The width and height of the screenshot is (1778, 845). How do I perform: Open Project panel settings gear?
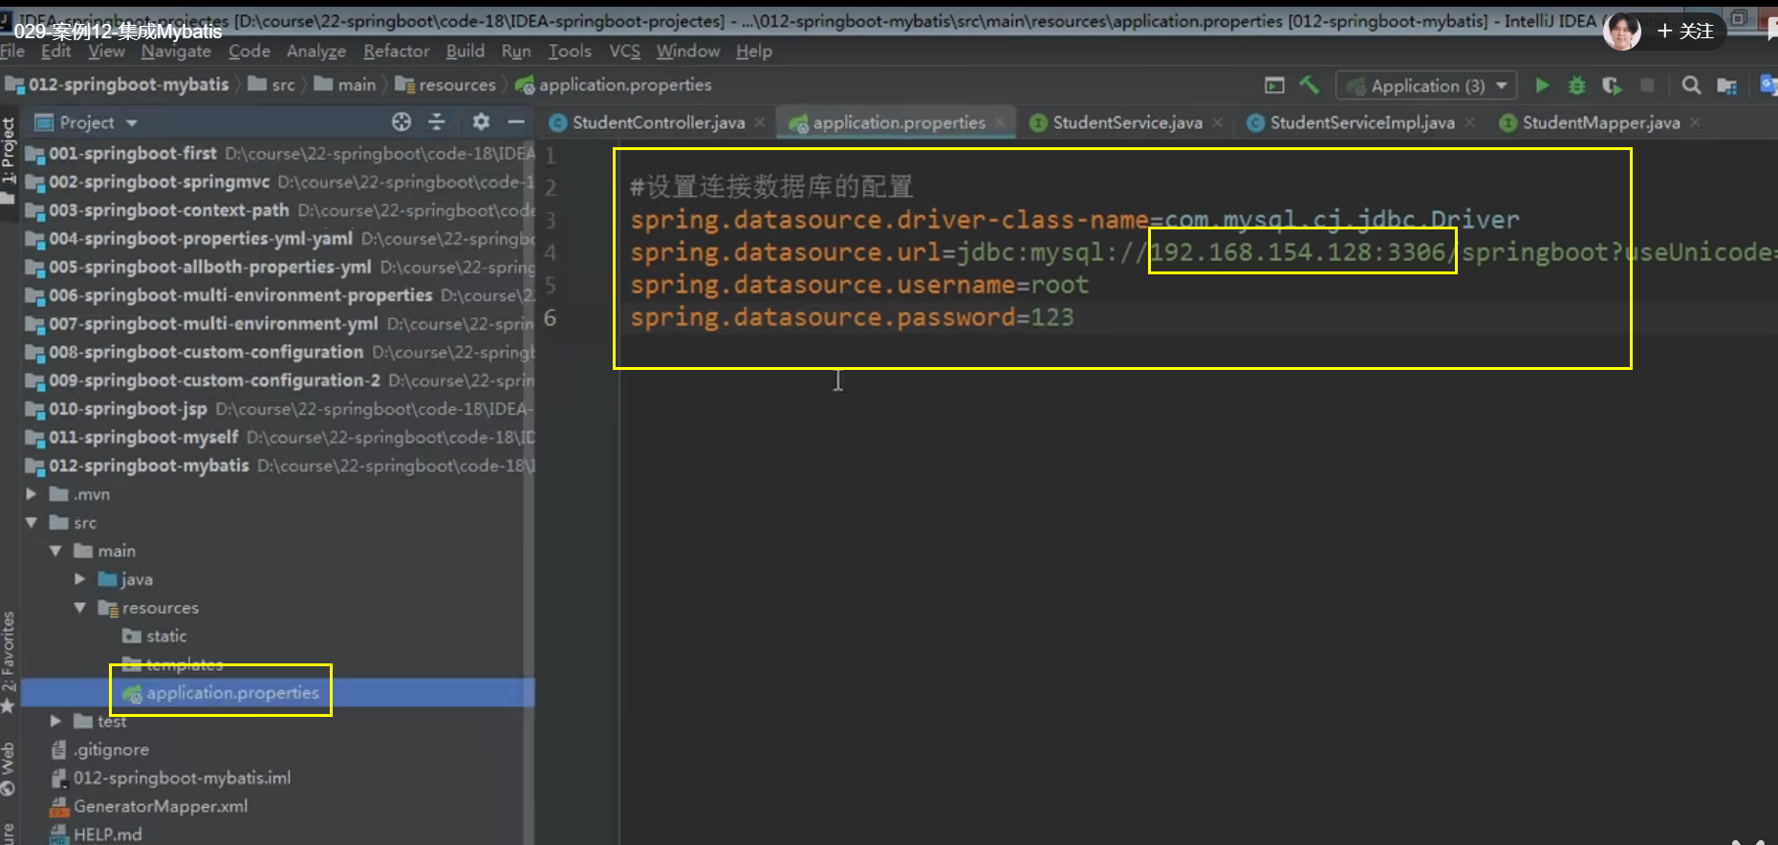(481, 121)
